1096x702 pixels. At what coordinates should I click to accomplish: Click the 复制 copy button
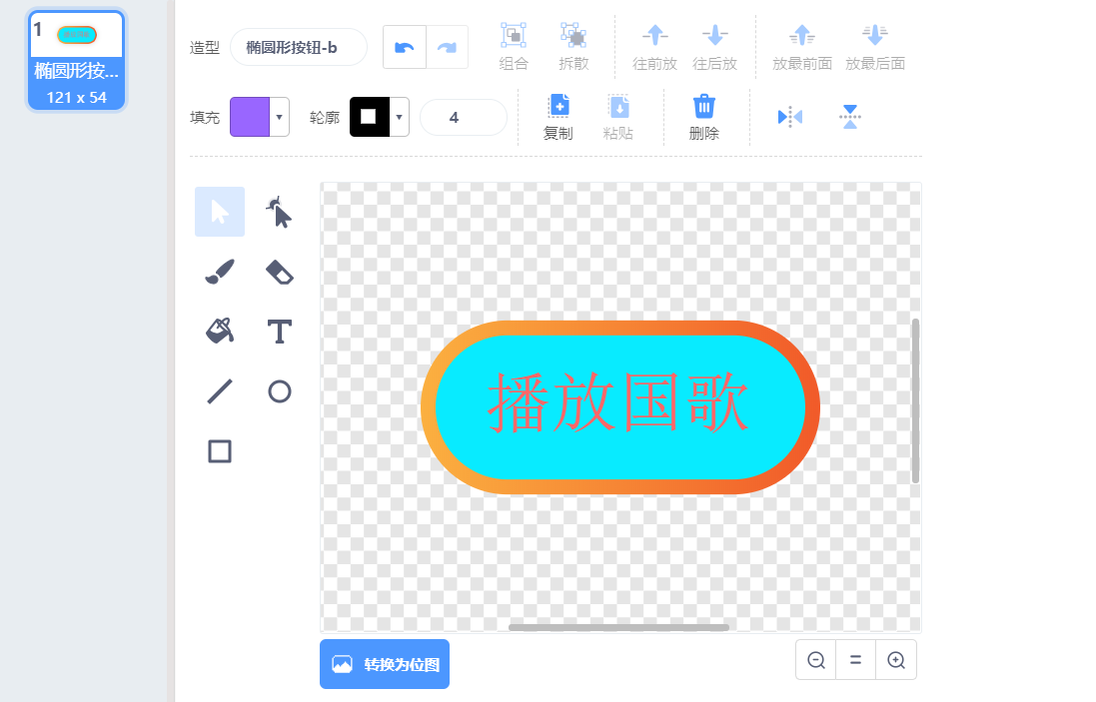click(558, 117)
